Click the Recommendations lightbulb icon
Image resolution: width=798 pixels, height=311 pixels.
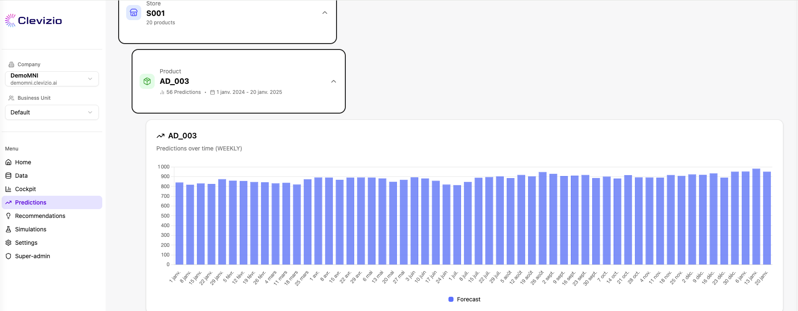click(8, 216)
